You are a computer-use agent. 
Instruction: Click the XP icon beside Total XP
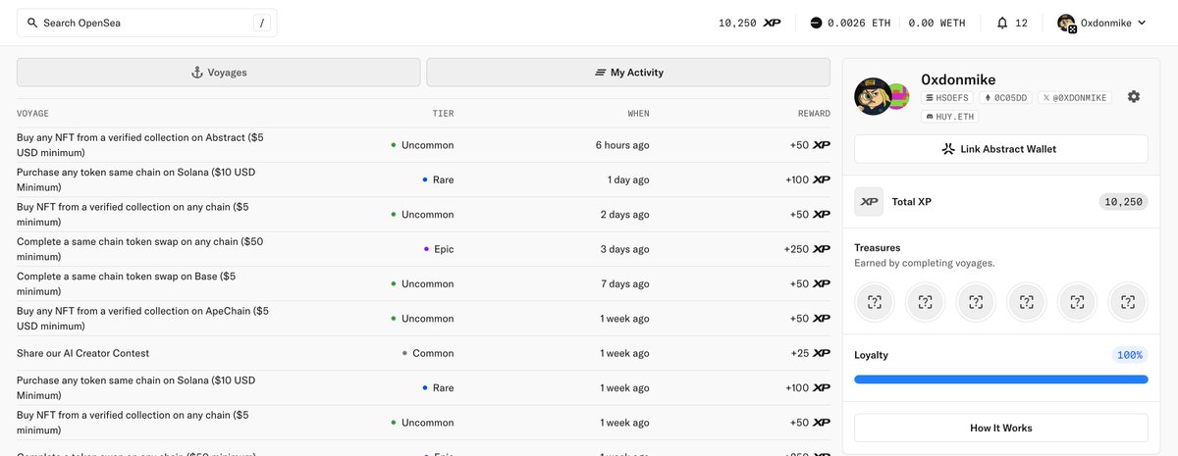tap(869, 202)
